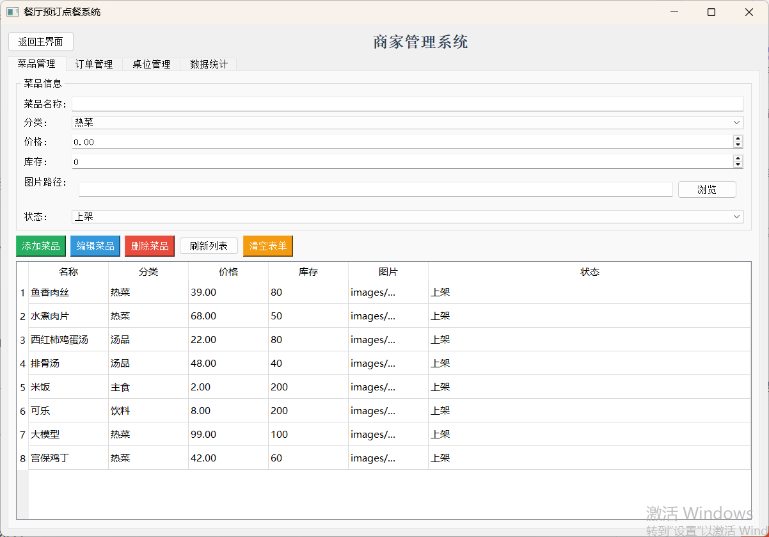The height and width of the screenshot is (537, 769).
Task: Maximize the 餐厅预订点餐系统 window
Action: pos(711,12)
